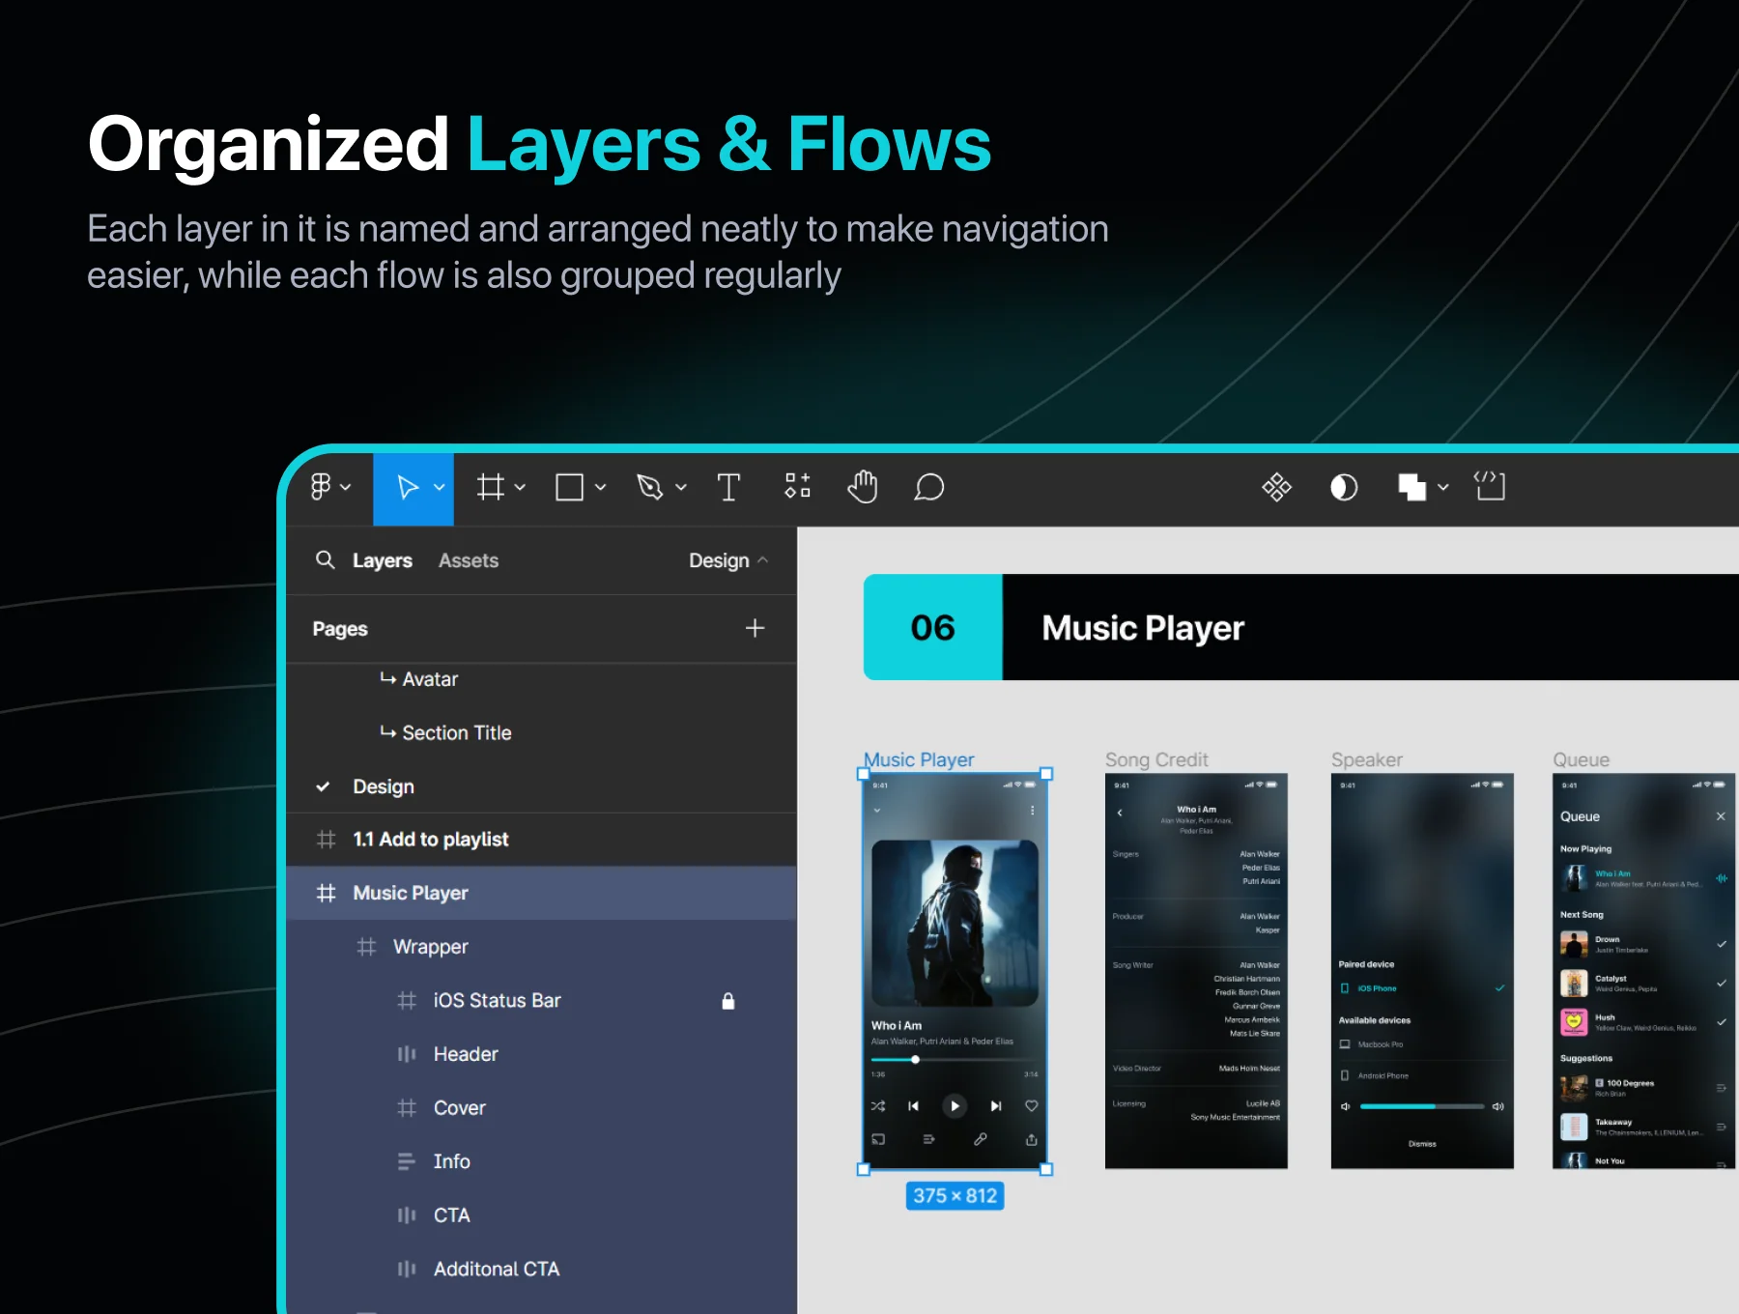The image size is (1739, 1314).
Task: Expand the Frame tool dropdown
Action: click(520, 487)
